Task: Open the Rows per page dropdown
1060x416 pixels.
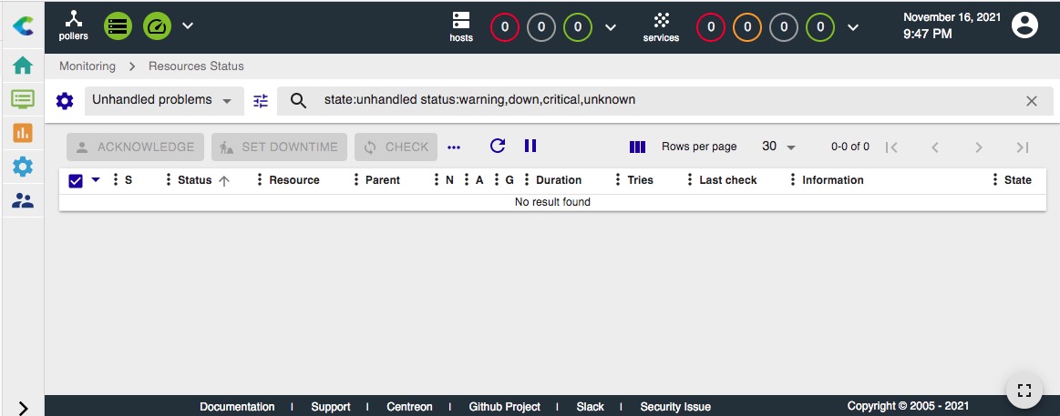Action: tap(779, 147)
